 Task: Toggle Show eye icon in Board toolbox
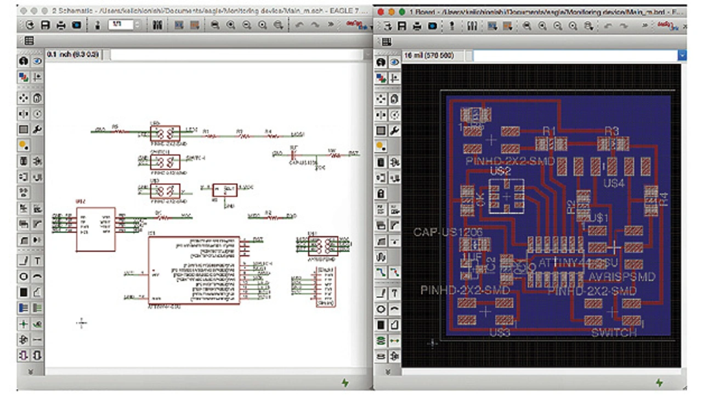[394, 62]
